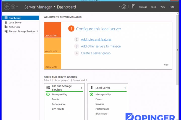Click Manageability in Local Server tile
Viewport: 181px width, 120px height.
point(103,94)
